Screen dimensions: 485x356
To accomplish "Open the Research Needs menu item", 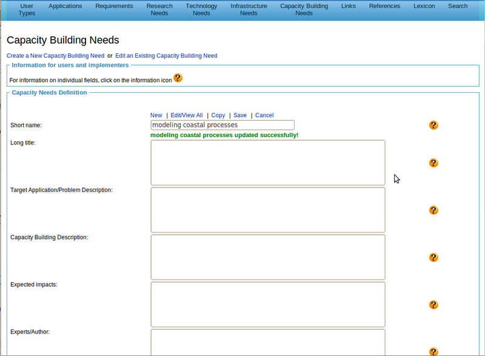I will click(159, 10).
